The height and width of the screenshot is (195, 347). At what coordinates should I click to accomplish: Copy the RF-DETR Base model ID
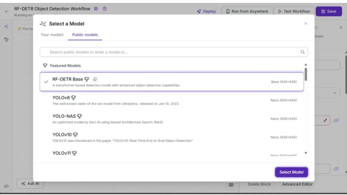click(x=95, y=79)
